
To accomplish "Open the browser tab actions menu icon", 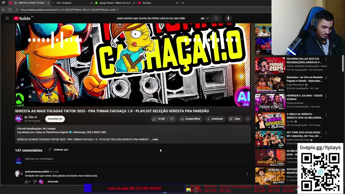I will coord(4,3).
